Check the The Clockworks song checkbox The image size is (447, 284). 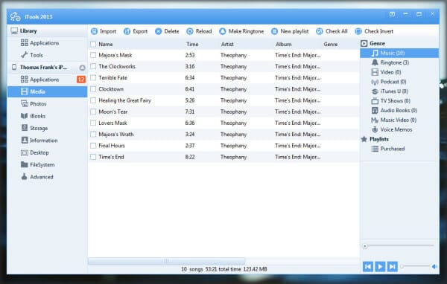pos(93,66)
